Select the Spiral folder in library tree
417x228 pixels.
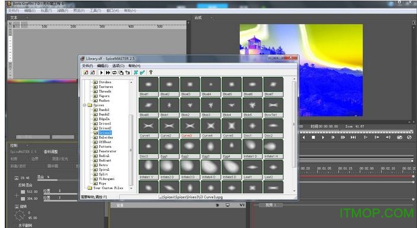(104, 170)
